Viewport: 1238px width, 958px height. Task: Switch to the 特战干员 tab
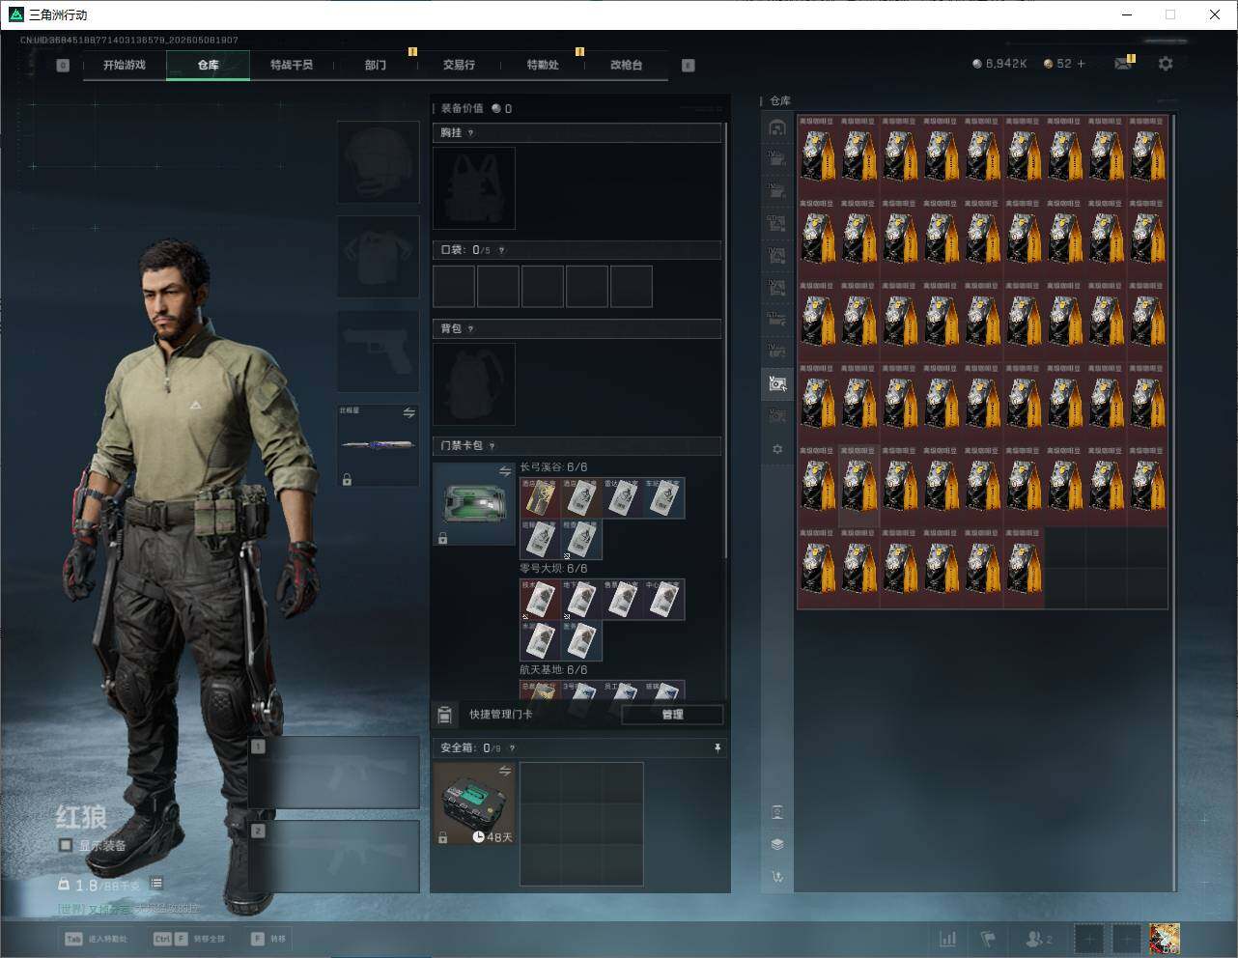pyautogui.click(x=292, y=66)
